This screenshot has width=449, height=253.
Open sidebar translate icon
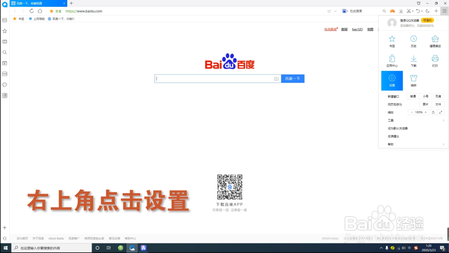4,95
